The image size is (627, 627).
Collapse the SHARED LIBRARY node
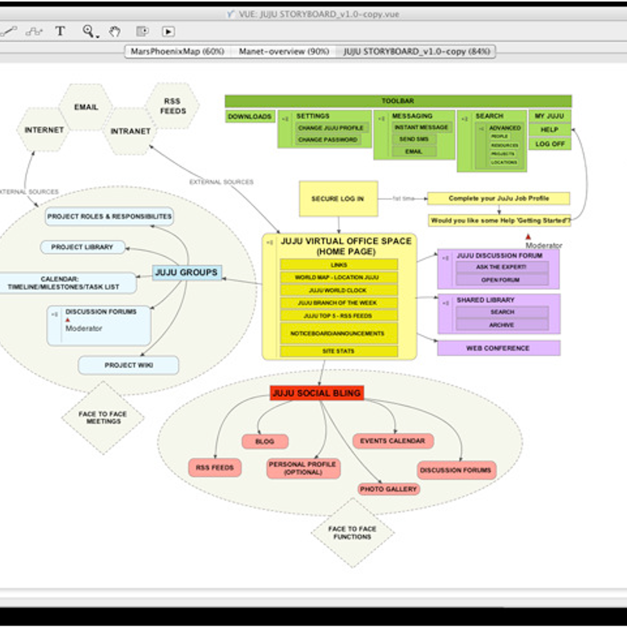(446, 303)
